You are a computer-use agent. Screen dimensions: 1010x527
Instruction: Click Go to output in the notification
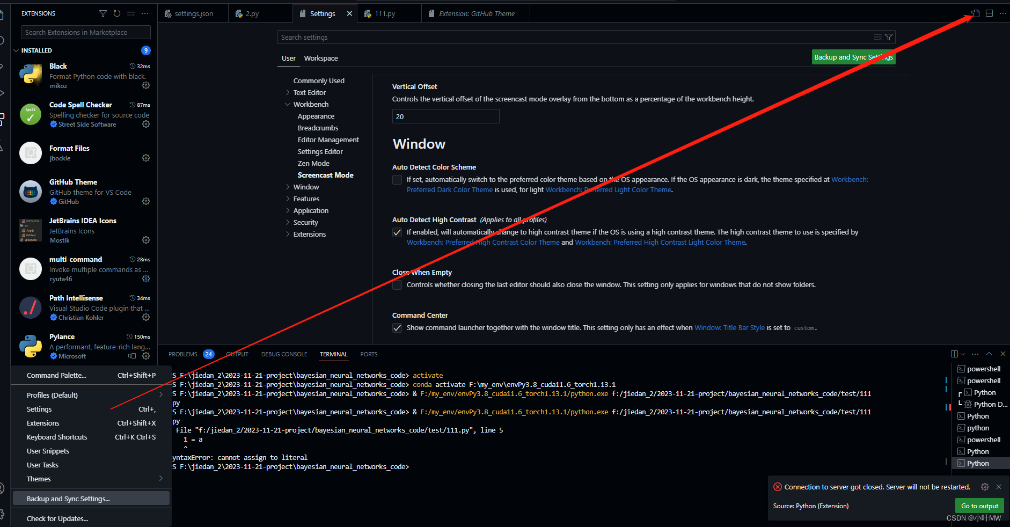click(979, 506)
